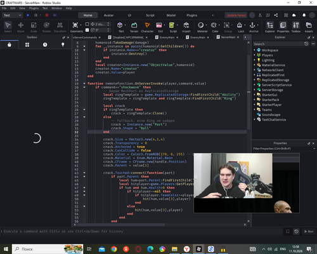
Task: Activate the Scale tool
Action: point(34,27)
